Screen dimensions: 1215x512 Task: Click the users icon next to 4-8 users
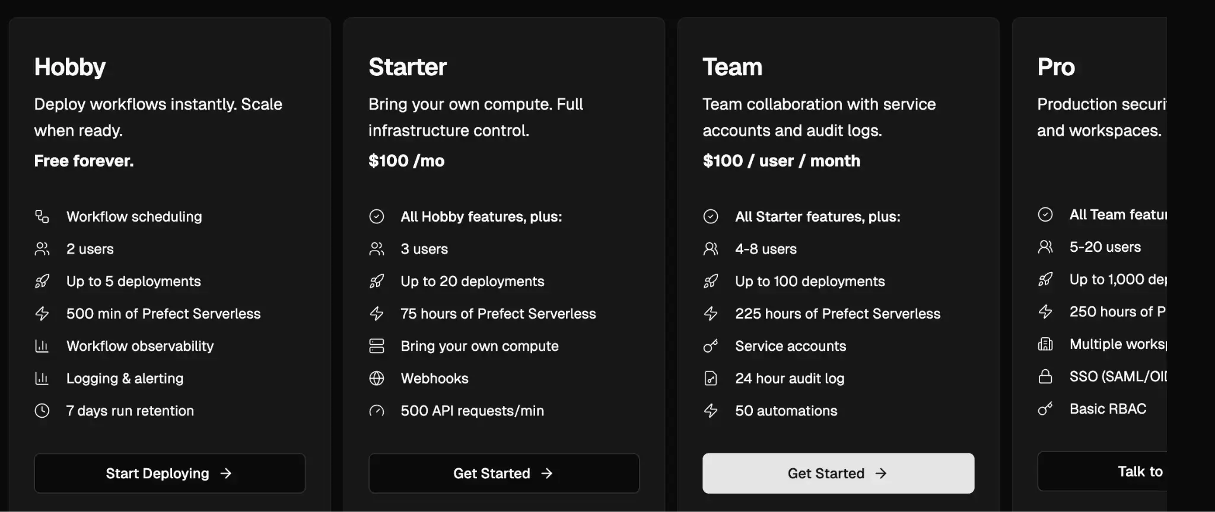coord(711,249)
